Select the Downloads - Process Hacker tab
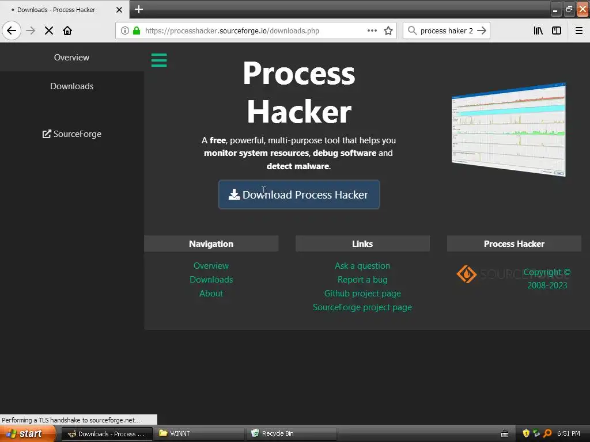Viewport: 590px width, 442px height. (x=64, y=9)
